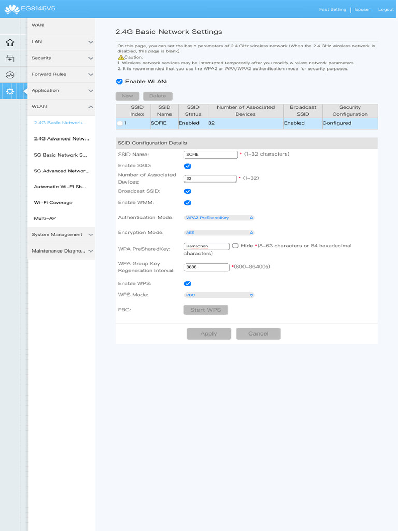Expand the Forward Rules menu section

tap(61, 75)
